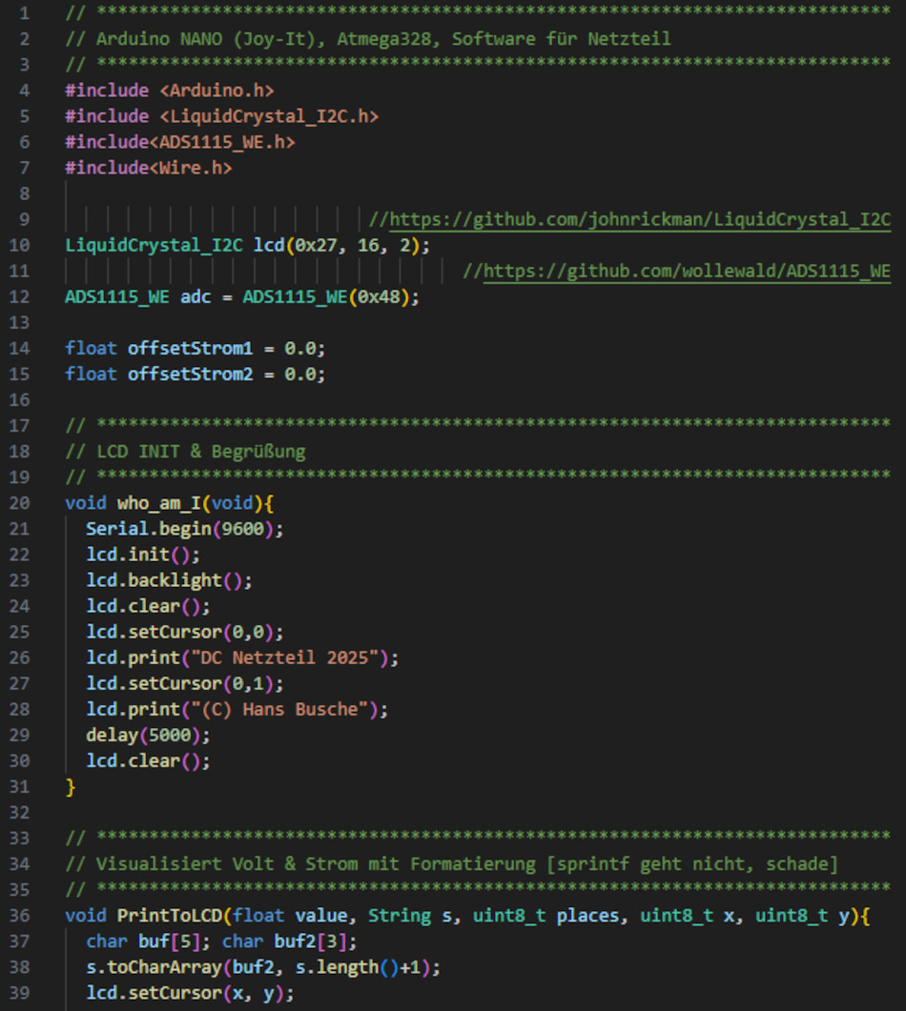Open the johnrickman LiquidCrystal_I2C GitHub link
The width and height of the screenshot is (906, 1011).
coord(640,220)
